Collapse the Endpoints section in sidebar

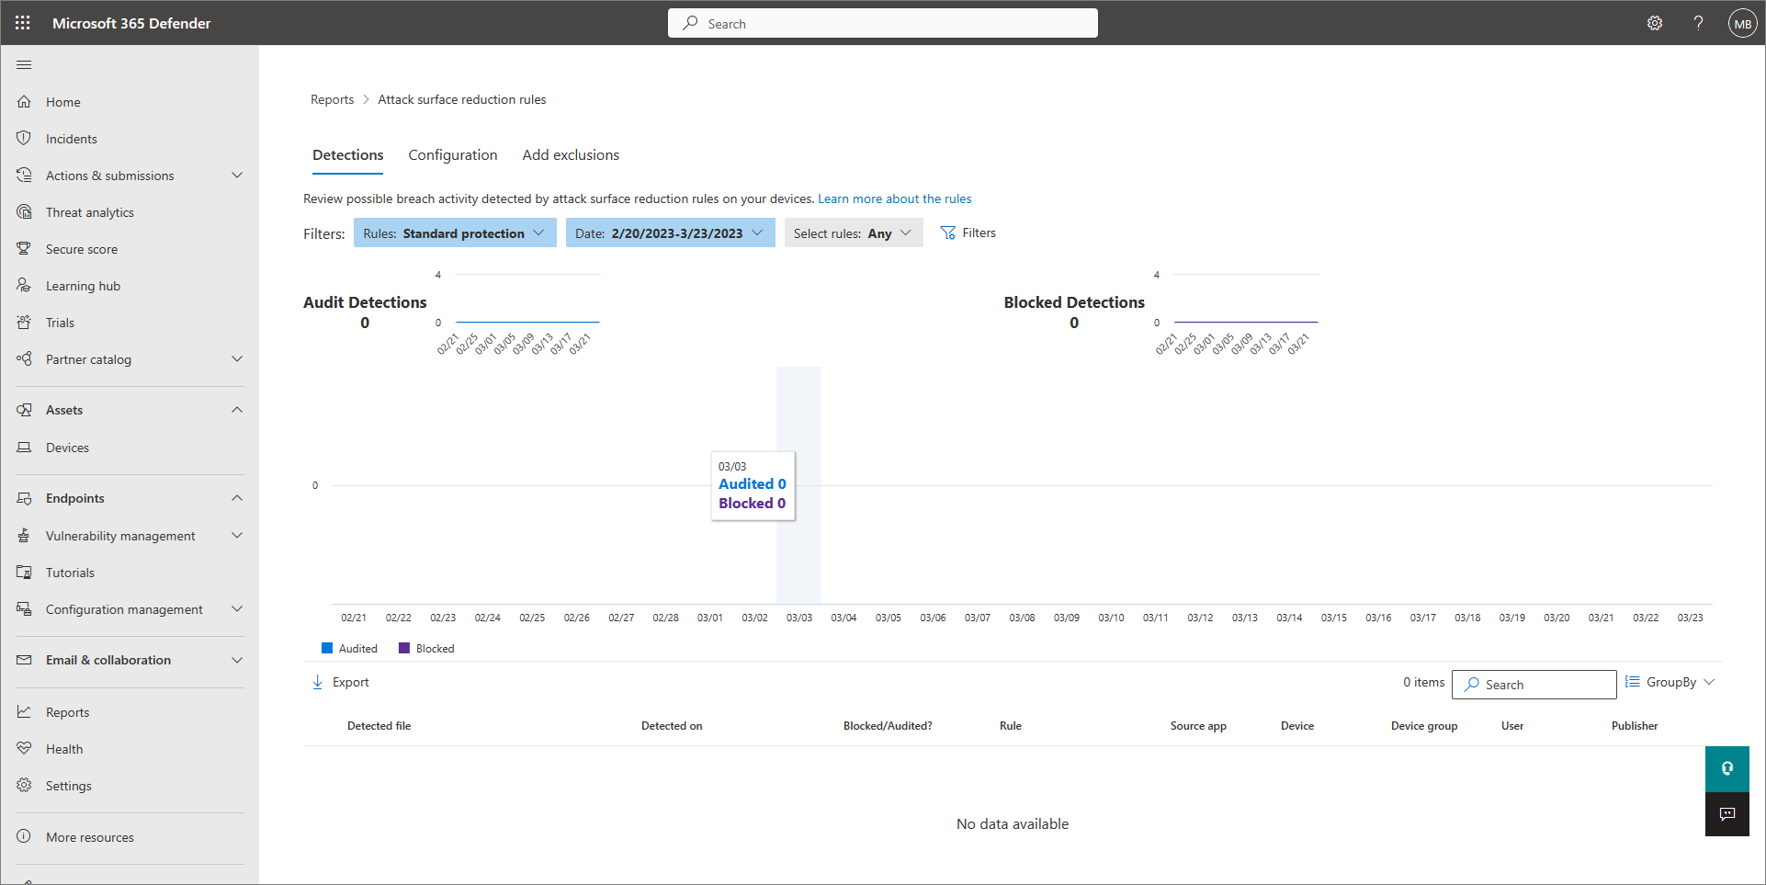tap(237, 498)
